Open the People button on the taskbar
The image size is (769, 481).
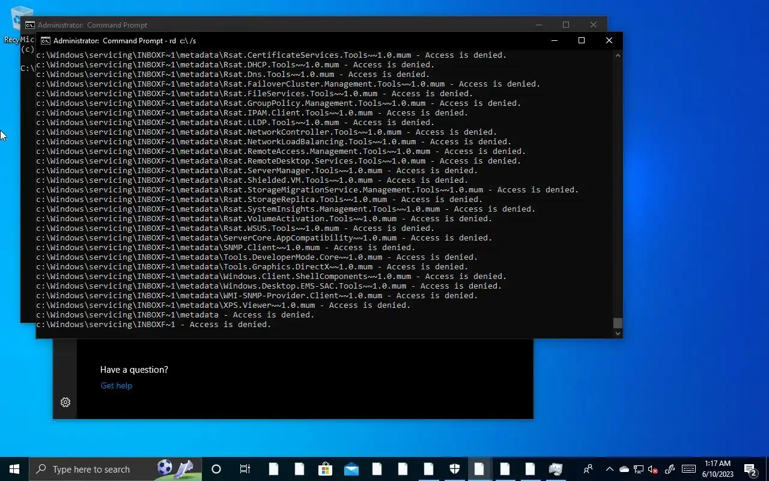(588, 469)
